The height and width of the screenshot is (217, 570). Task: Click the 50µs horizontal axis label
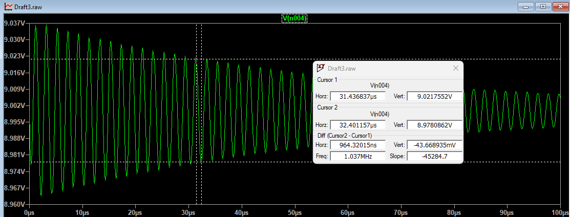pyautogui.click(x=295, y=212)
